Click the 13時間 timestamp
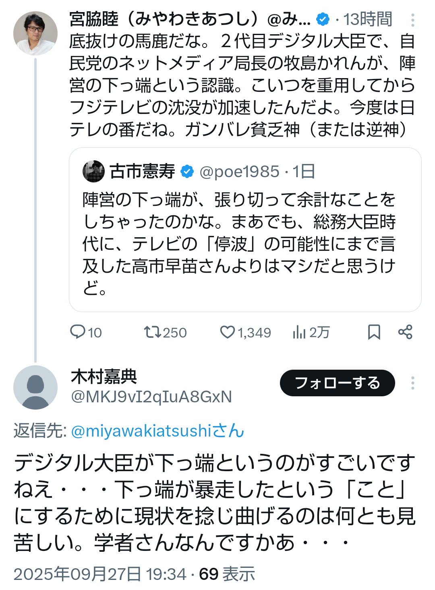 (x=368, y=19)
